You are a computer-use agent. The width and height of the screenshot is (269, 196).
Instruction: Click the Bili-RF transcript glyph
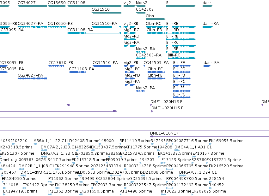coord(181,52)
